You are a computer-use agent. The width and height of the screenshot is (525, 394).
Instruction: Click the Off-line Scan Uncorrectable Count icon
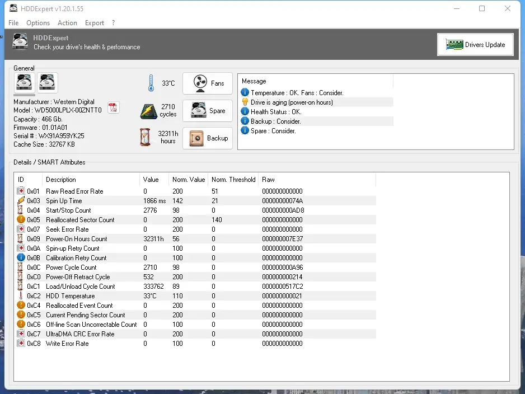pos(21,324)
